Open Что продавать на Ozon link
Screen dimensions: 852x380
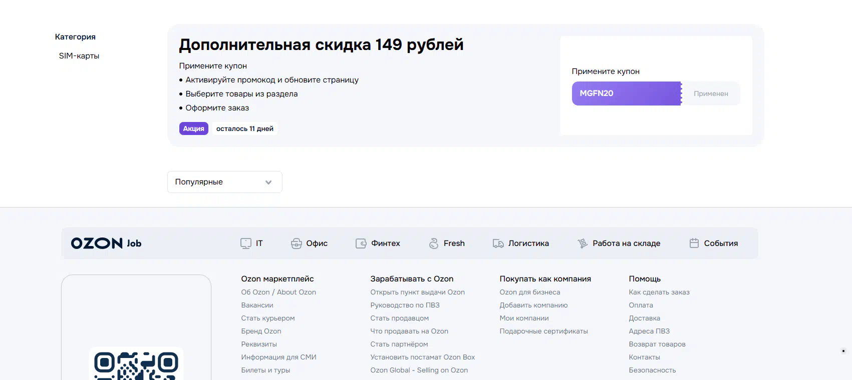409,331
